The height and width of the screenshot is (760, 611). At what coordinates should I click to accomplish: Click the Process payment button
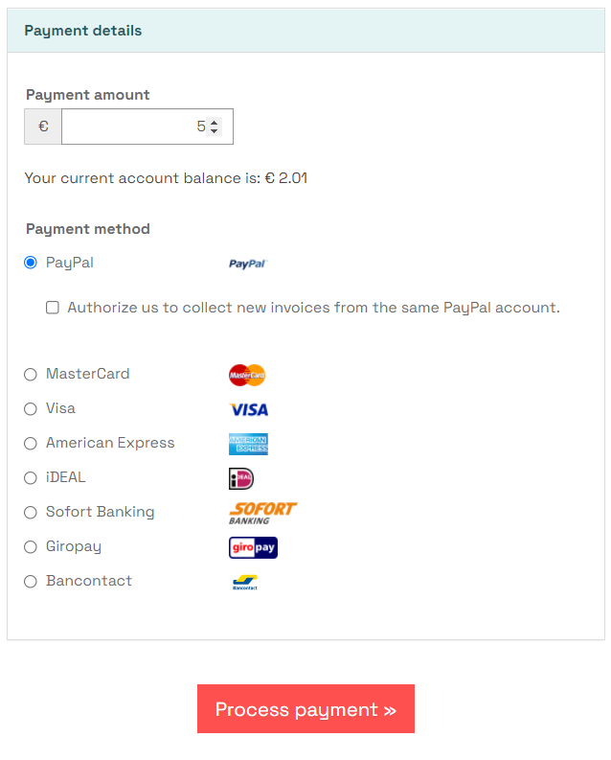point(305,708)
